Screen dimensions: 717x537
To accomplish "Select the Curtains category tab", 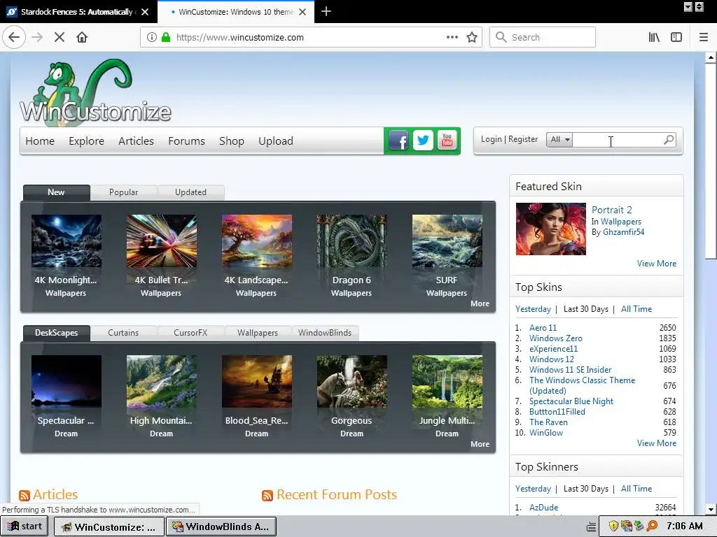I will 123,333.
